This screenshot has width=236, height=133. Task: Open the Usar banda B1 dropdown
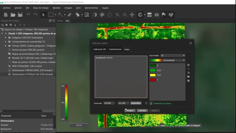click(x=173, y=55)
